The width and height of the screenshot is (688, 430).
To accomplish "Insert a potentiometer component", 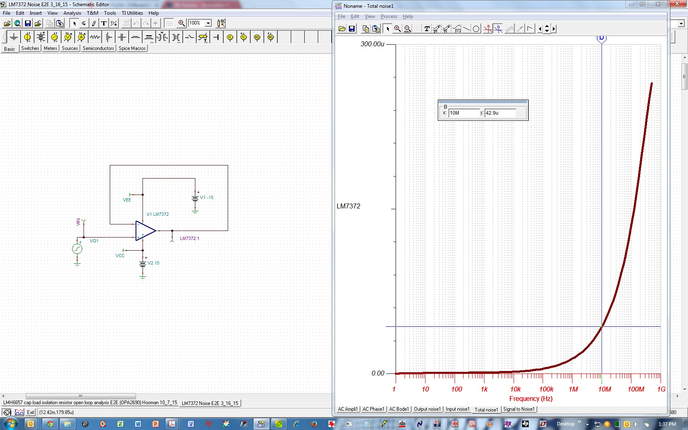I will (x=109, y=37).
